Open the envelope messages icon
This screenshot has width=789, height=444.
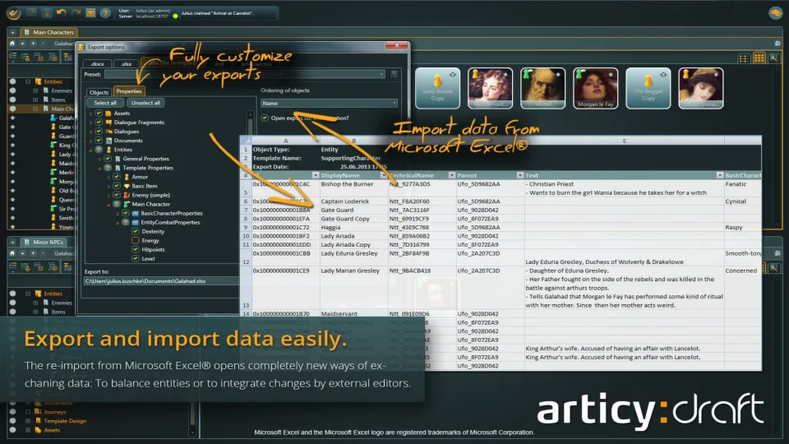tap(90, 13)
